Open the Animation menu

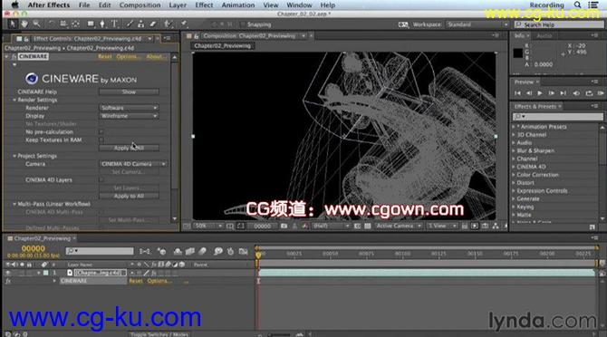[238, 5]
